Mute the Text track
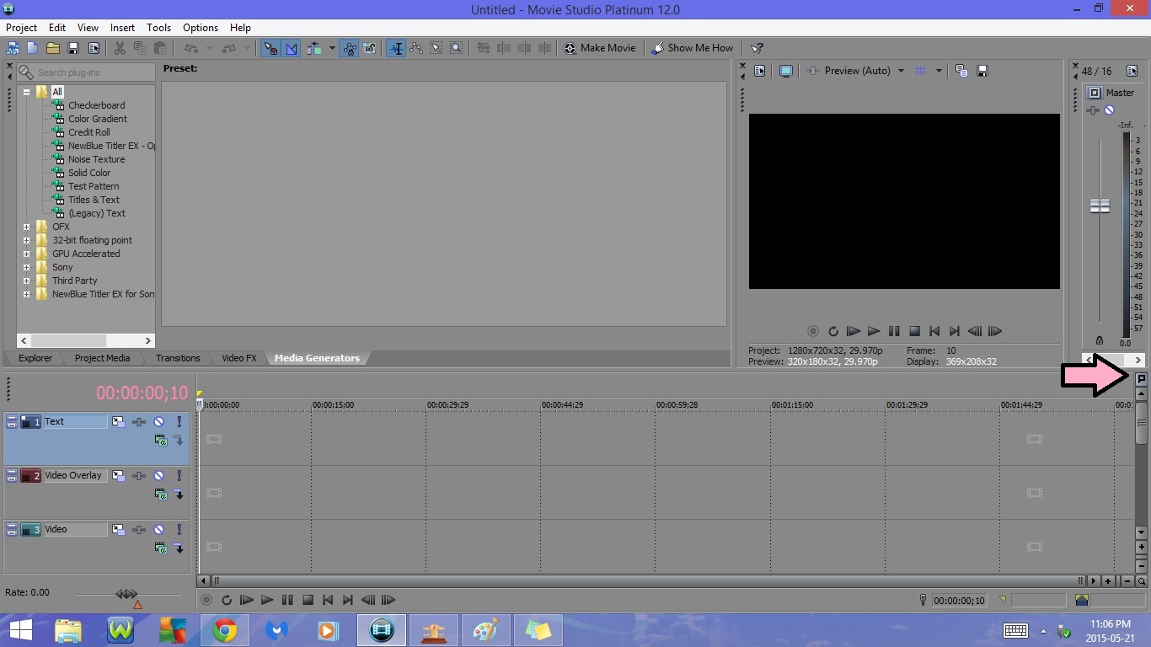The image size is (1151, 647). 158,421
